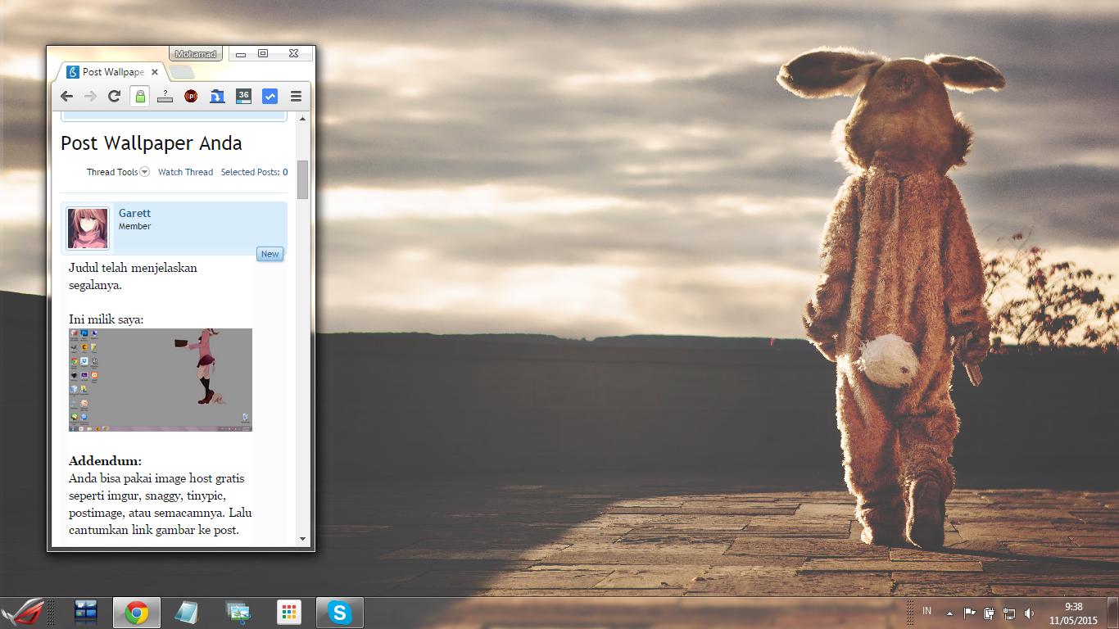Open the extension showing badge 36
Screen dimensions: 1119x629
pos(243,97)
